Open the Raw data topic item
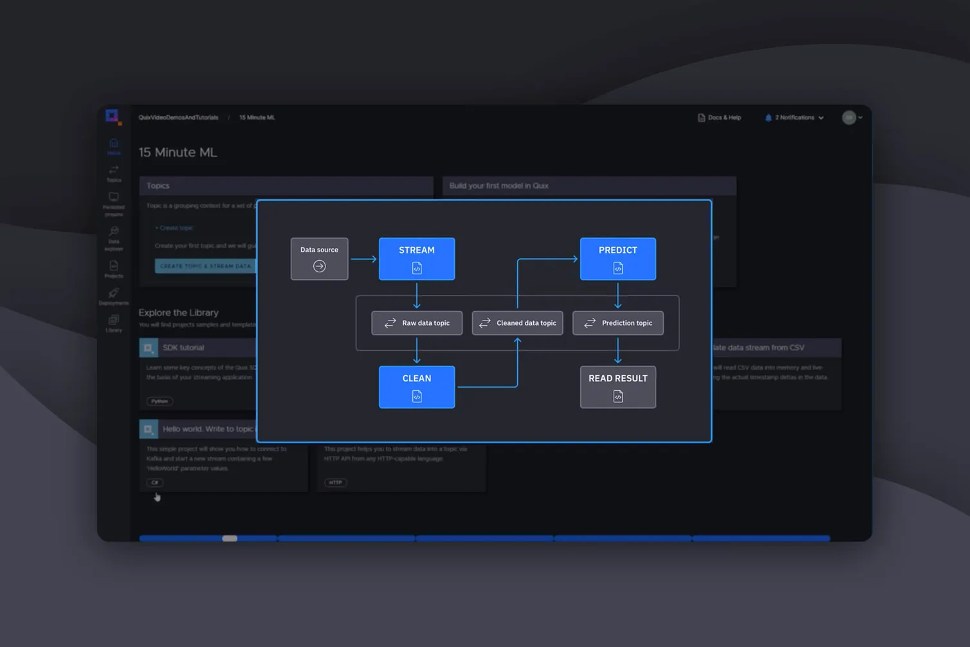The height and width of the screenshot is (647, 970). pos(417,323)
